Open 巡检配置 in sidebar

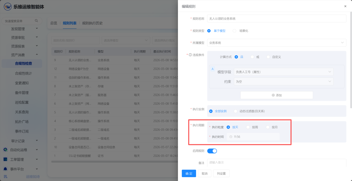click(22, 102)
